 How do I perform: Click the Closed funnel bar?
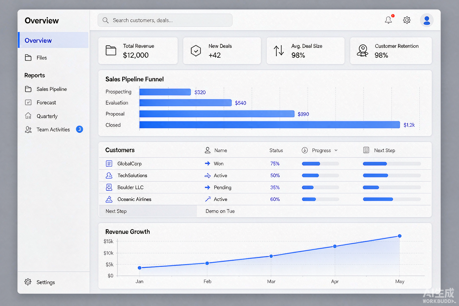click(270, 125)
